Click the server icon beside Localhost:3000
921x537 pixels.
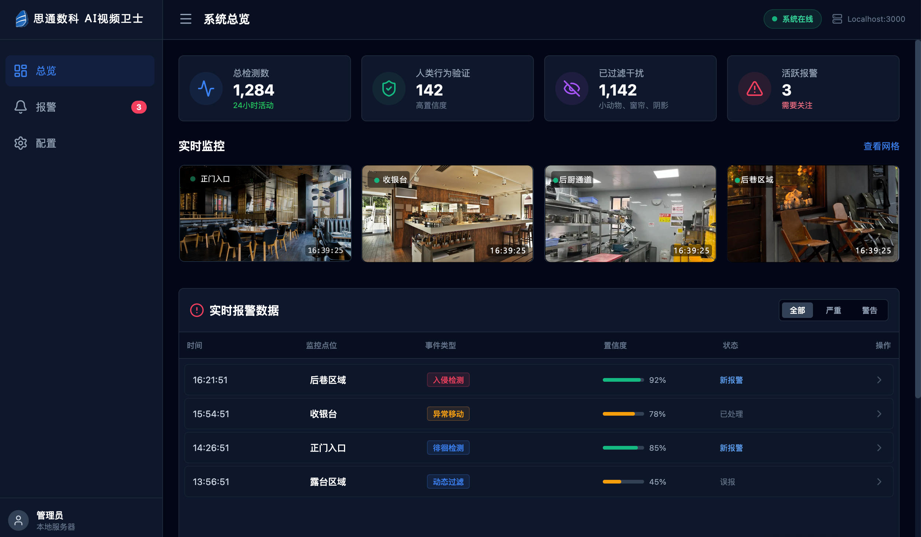837,19
